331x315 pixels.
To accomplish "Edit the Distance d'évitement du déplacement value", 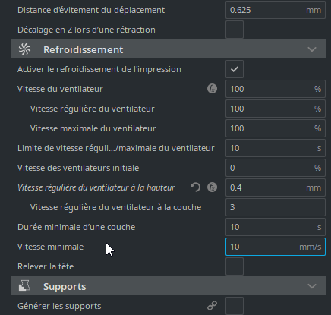I will [x=276, y=10].
